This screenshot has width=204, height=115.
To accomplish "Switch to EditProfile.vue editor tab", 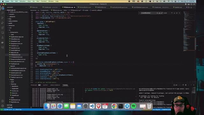I will [101, 7].
